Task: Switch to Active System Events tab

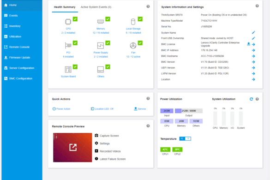Action: click(96, 7)
